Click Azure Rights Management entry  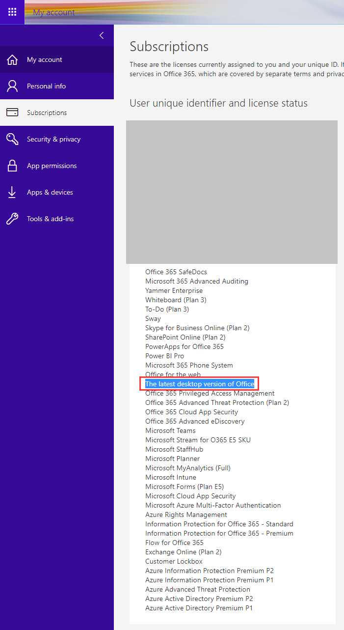point(186,515)
